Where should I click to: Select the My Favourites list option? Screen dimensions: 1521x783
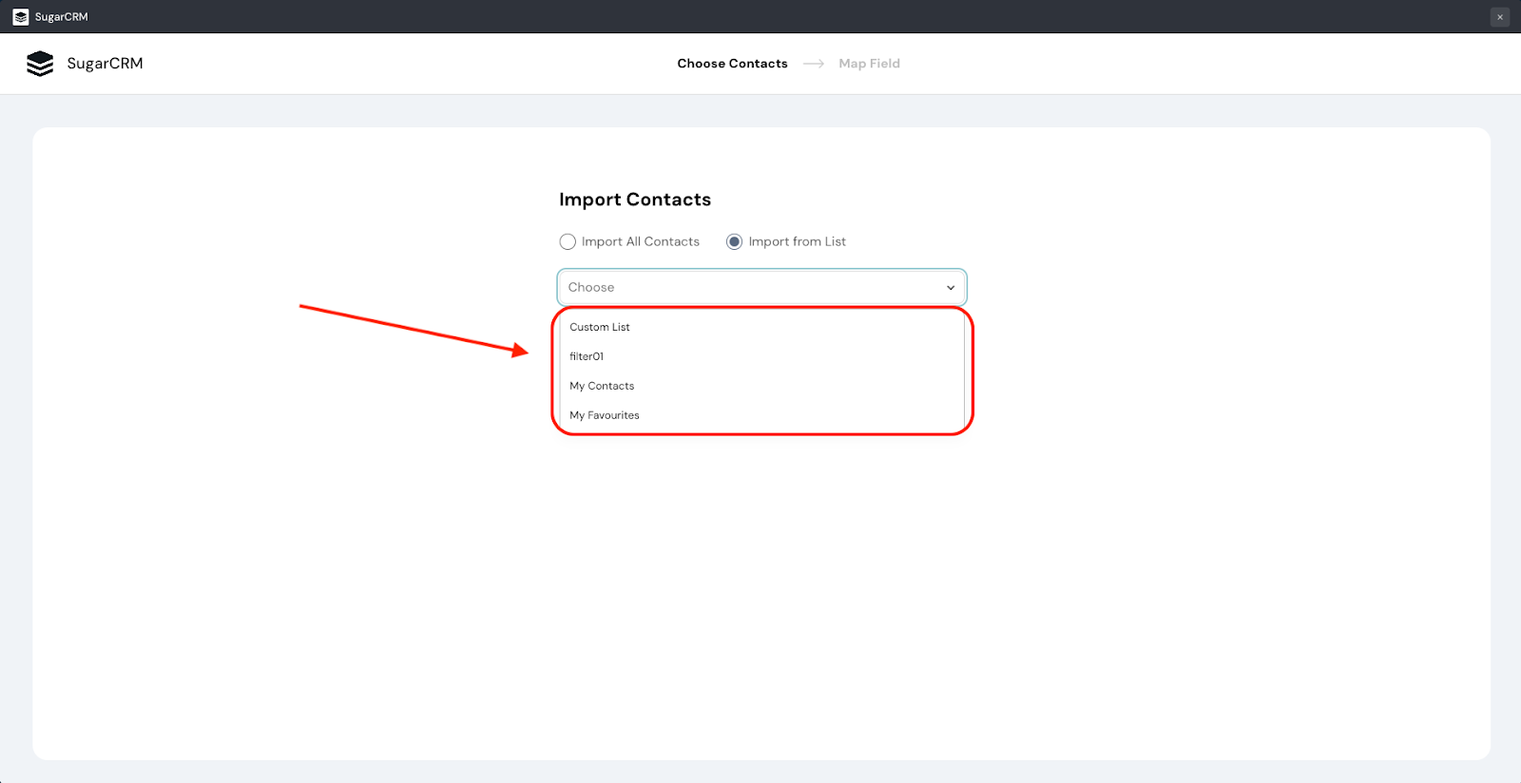605,415
